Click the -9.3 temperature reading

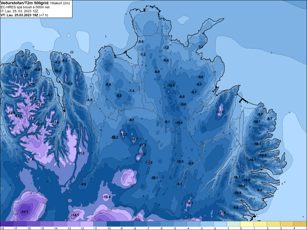coord(199,84)
